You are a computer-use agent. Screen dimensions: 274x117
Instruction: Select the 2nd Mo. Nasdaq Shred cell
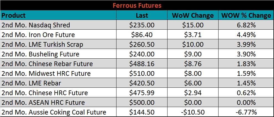tap(58, 25)
